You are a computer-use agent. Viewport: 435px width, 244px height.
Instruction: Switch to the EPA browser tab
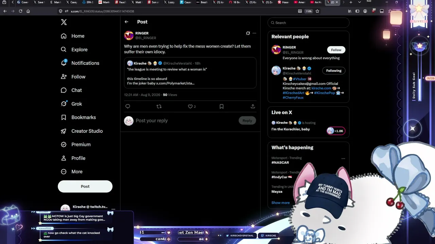click(x=88, y=2)
